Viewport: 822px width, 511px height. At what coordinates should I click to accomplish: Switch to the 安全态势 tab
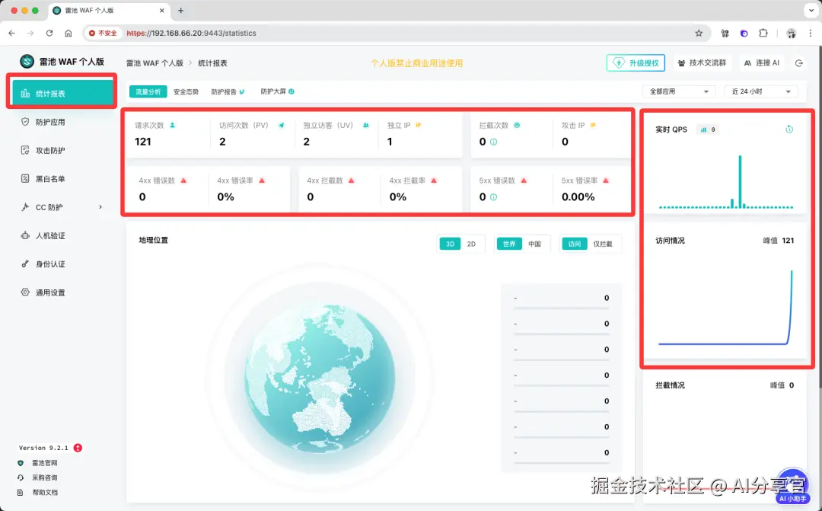[186, 91]
